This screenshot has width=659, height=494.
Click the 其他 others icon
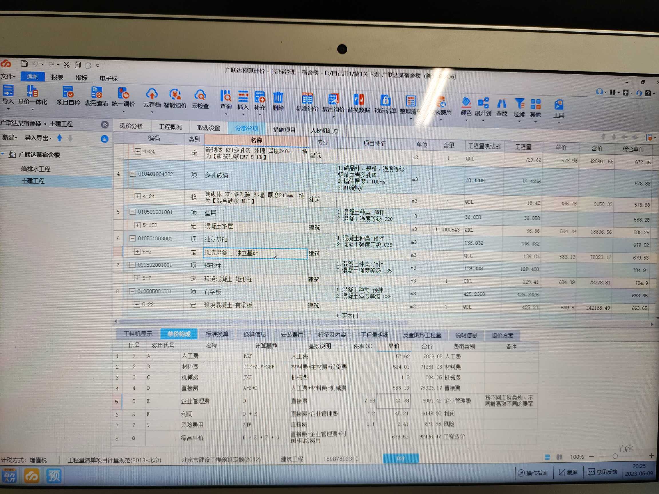click(x=535, y=105)
